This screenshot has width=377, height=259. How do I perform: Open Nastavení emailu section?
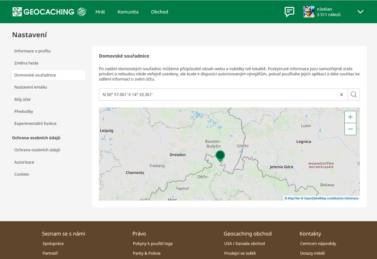31,87
